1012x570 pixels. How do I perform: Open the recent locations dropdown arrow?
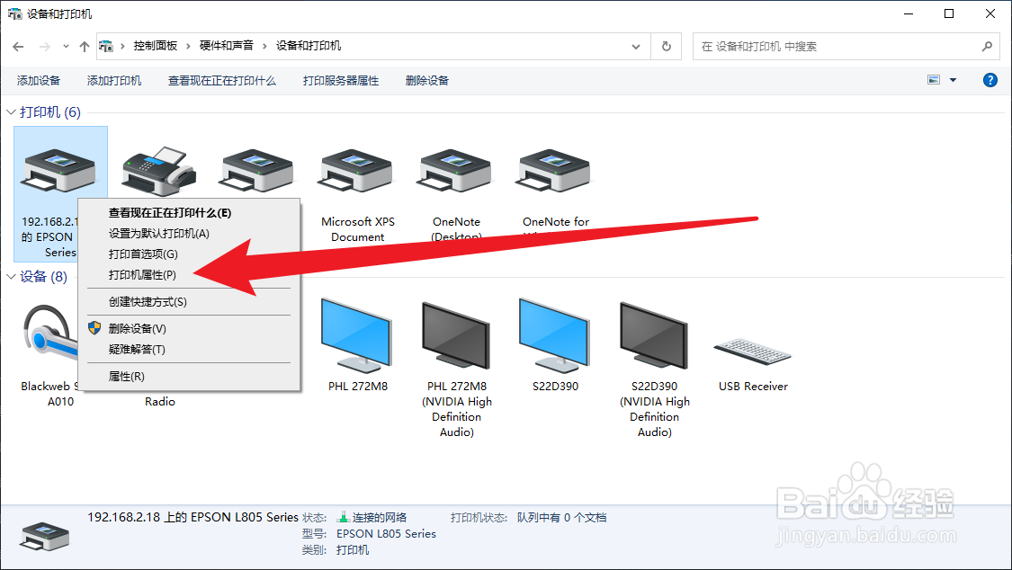point(66,47)
